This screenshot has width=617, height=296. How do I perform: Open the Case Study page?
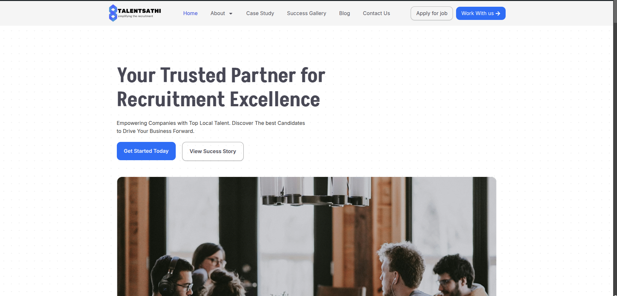pyautogui.click(x=260, y=13)
